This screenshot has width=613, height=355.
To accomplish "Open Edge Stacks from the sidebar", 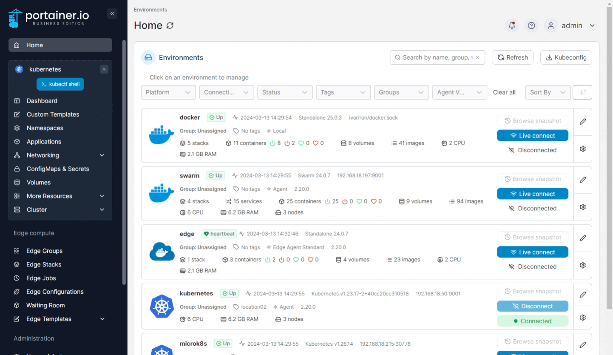I will 43,264.
